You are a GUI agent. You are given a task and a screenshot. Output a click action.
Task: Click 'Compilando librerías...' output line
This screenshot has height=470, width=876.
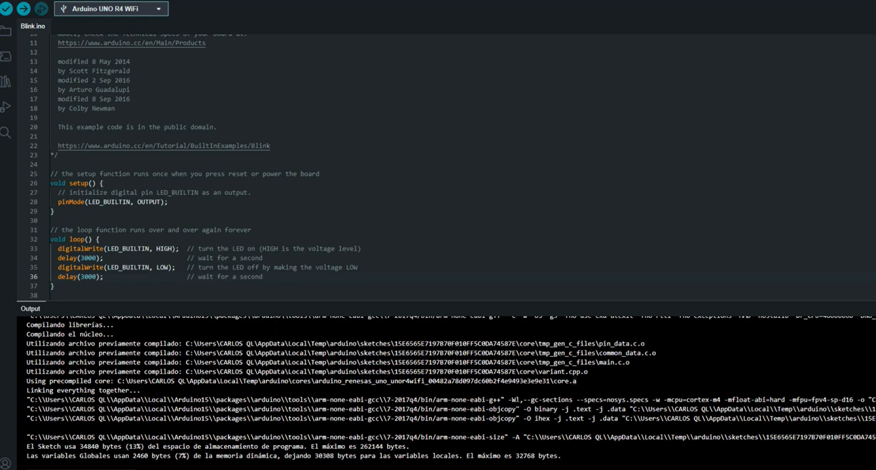70,325
